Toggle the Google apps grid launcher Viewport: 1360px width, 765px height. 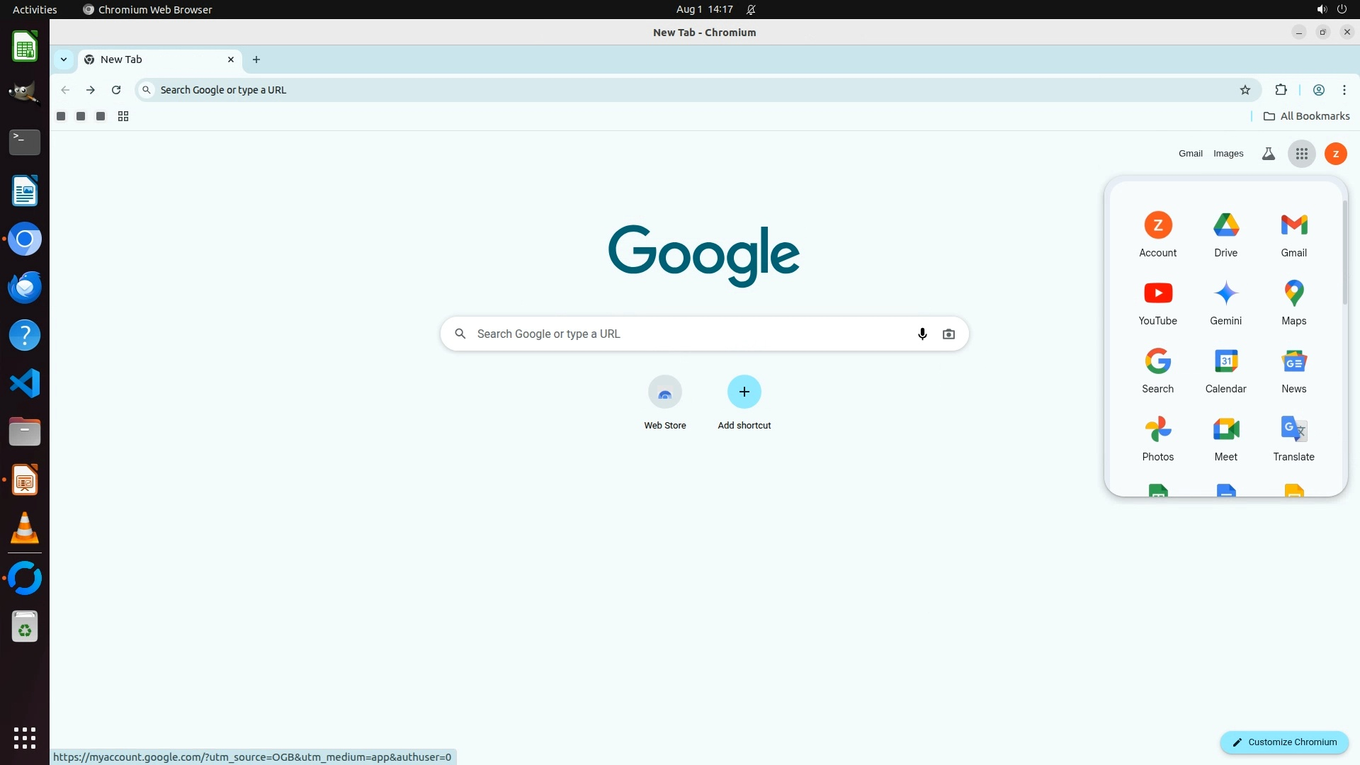coord(1301,154)
